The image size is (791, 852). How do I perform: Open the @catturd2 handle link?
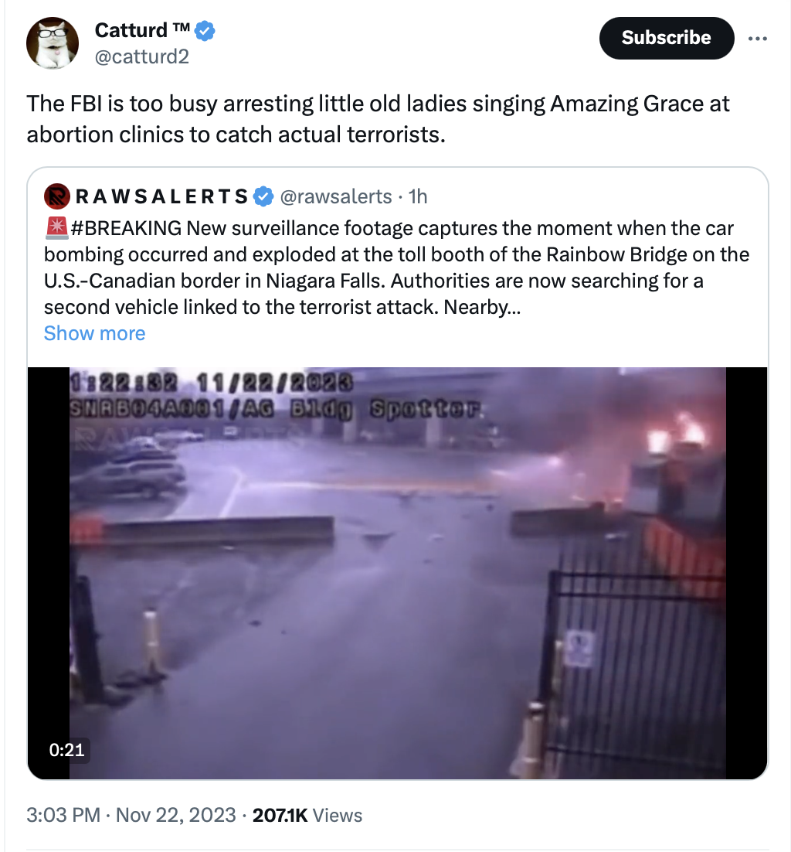[x=141, y=56]
